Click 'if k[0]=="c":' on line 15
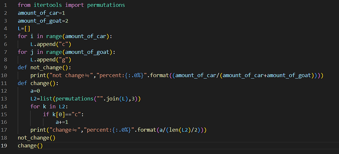This screenshot has height=154, width=339. [x=63, y=114]
